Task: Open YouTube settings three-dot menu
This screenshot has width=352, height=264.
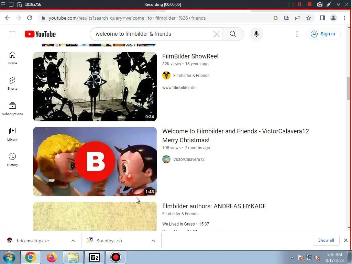Action: pyautogui.click(x=297, y=34)
